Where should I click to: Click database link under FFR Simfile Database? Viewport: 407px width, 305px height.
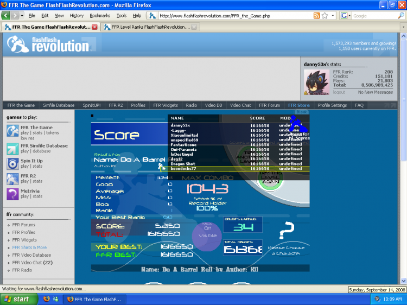(x=42, y=151)
